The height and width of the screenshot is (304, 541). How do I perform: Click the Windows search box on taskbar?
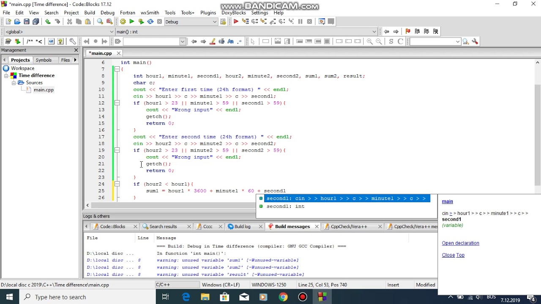tap(87, 297)
